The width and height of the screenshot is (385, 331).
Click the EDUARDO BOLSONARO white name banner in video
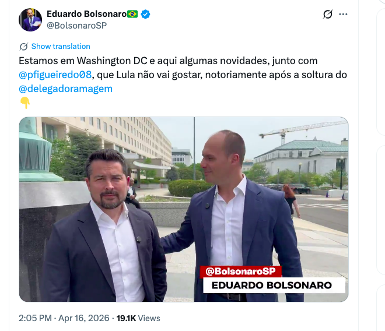[x=272, y=285]
